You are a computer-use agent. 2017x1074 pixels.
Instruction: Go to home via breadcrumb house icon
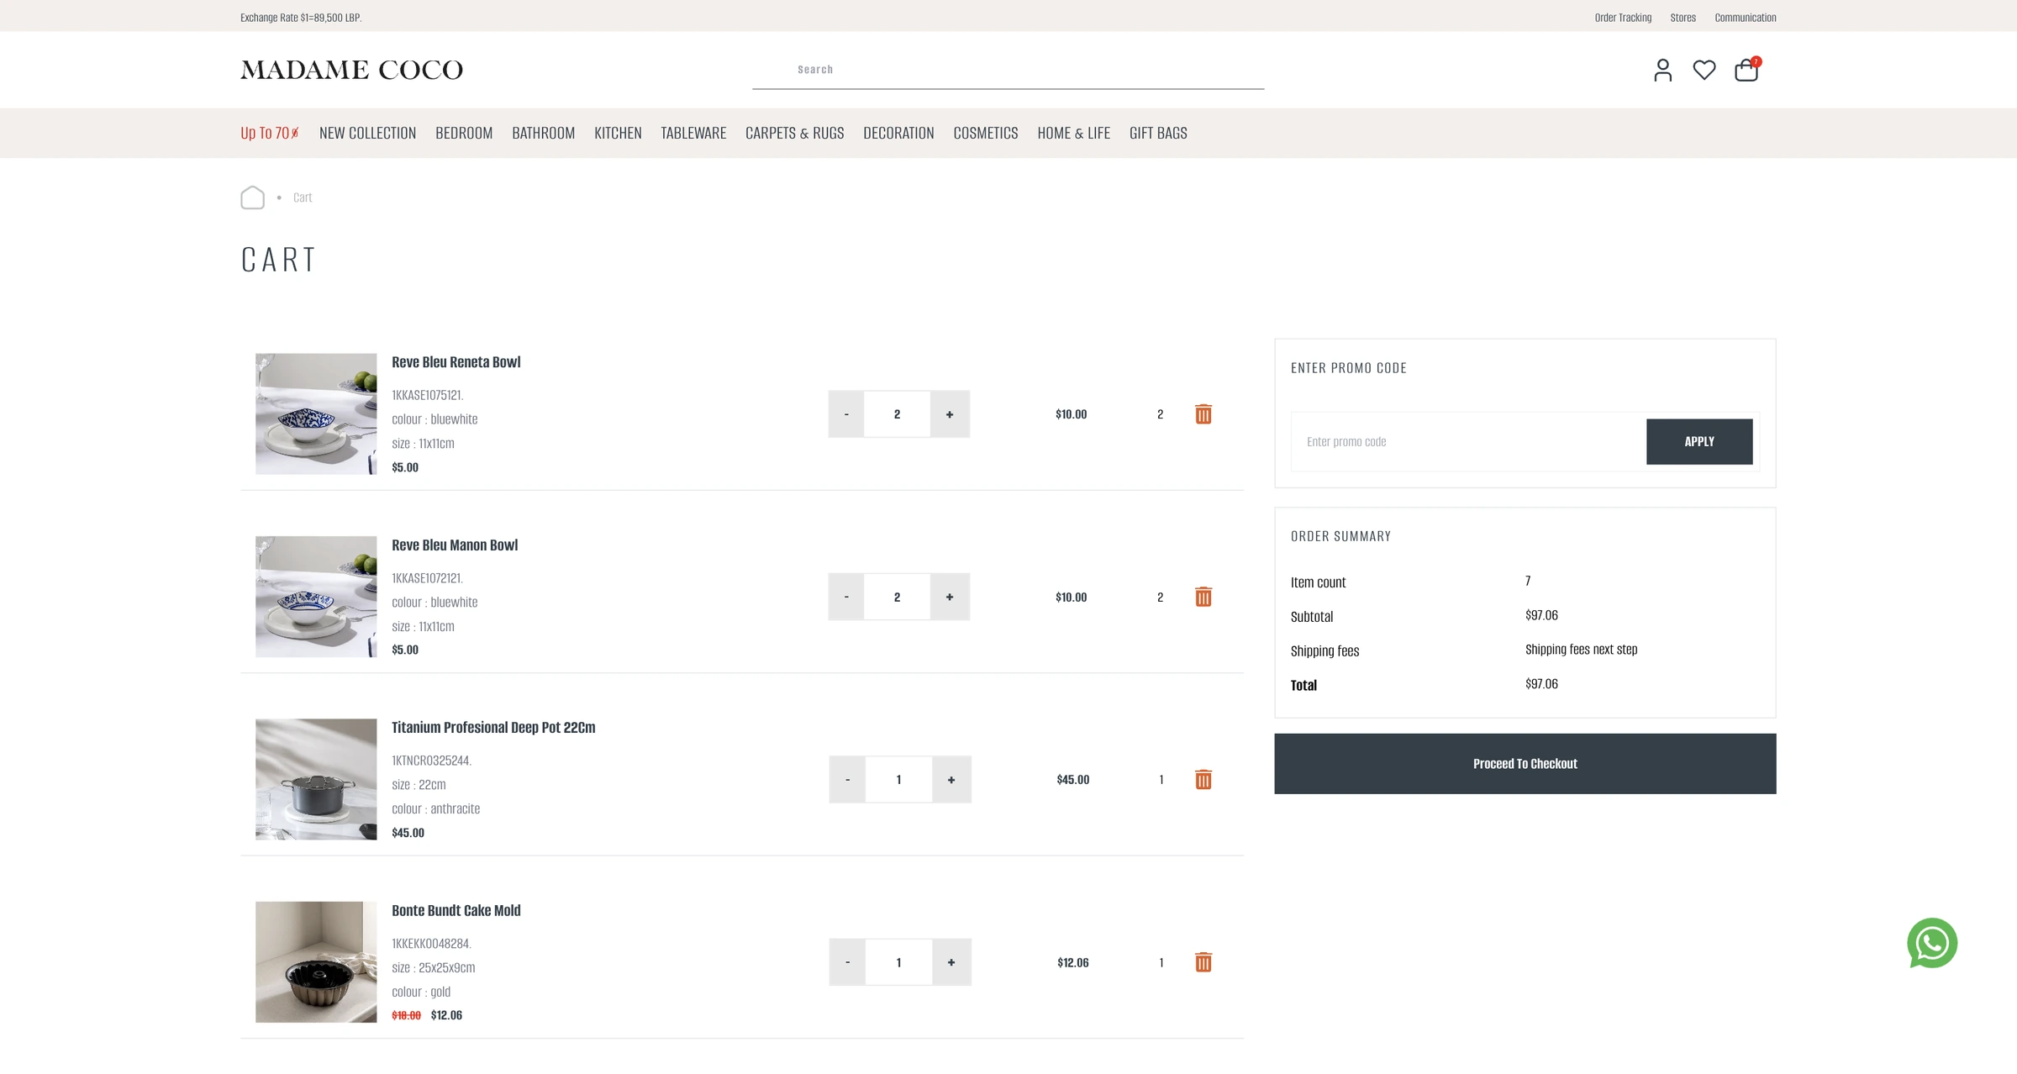252,197
